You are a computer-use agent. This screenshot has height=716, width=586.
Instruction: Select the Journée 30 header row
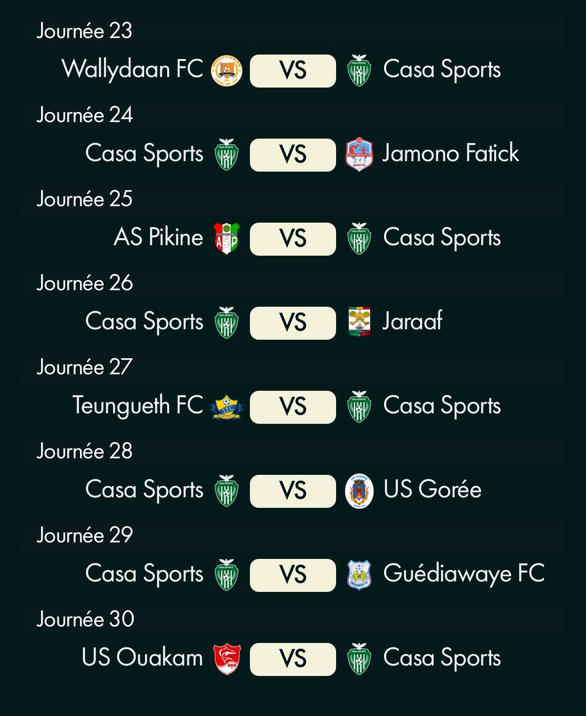[x=293, y=619]
